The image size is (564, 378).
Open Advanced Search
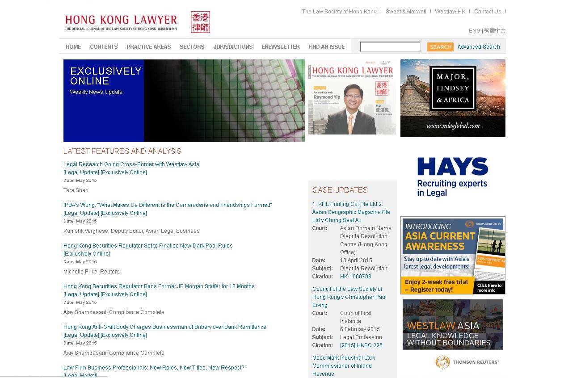[479, 47]
